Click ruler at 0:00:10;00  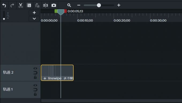[85, 21]
